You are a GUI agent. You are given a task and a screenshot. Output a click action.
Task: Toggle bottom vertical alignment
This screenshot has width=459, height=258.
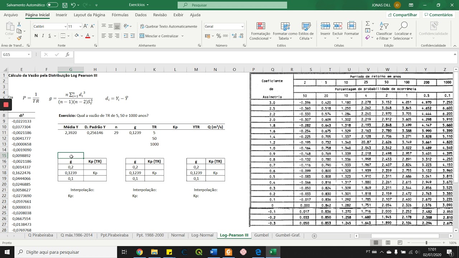click(x=117, y=27)
